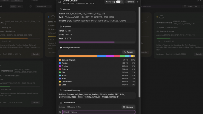Open the Last Used sort dropdown
The height and width of the screenshot is (114, 203).
tap(44, 6)
